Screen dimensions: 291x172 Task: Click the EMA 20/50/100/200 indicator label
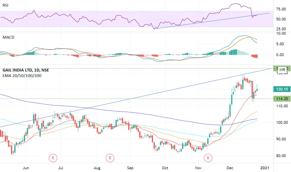[22, 76]
